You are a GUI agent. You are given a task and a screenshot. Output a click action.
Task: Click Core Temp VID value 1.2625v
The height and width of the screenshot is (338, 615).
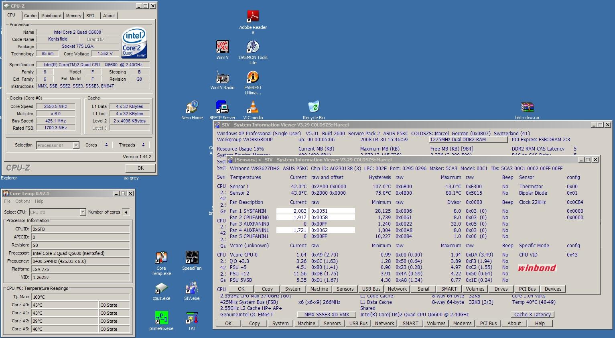(x=80, y=277)
